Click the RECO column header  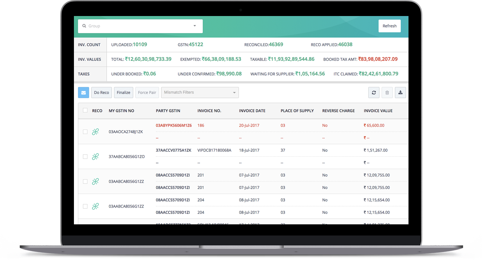tap(97, 111)
